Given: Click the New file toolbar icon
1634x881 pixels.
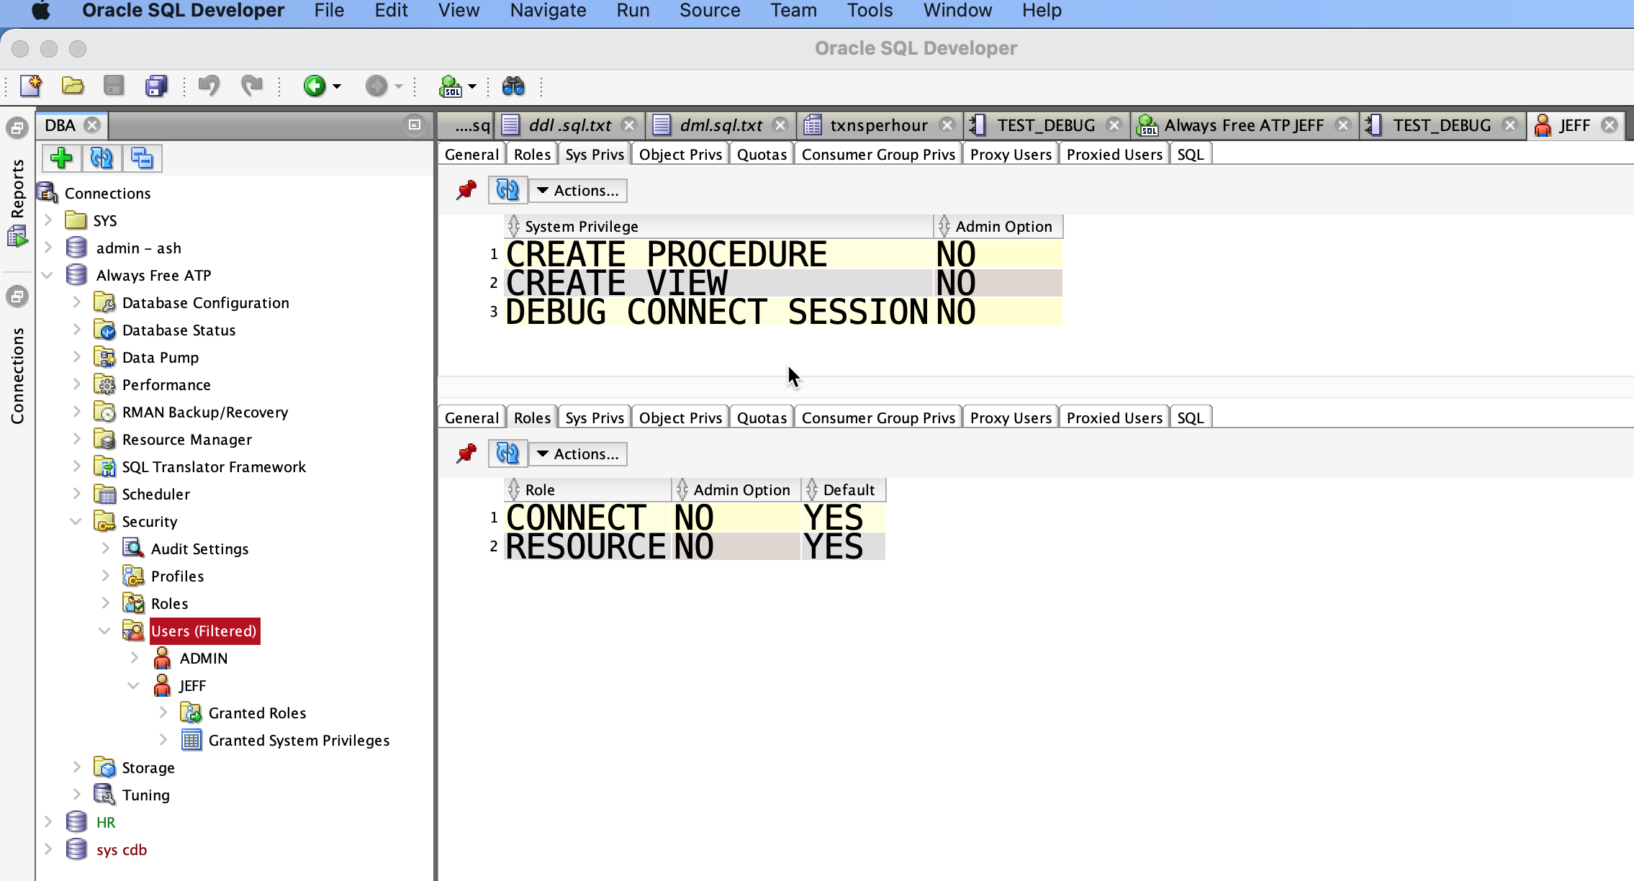Looking at the screenshot, I should coord(31,86).
